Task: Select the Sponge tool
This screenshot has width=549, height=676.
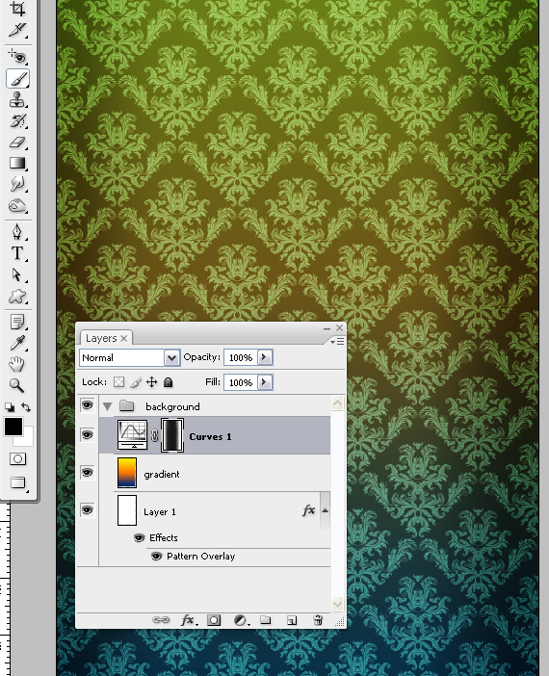Action: coord(17,206)
